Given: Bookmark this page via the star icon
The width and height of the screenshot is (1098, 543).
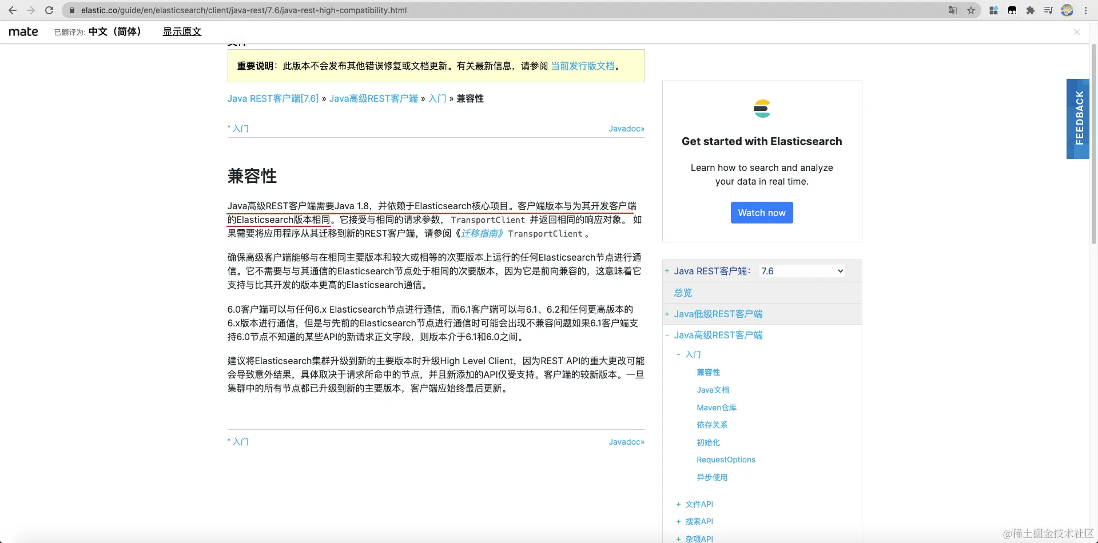Looking at the screenshot, I should coord(972,10).
